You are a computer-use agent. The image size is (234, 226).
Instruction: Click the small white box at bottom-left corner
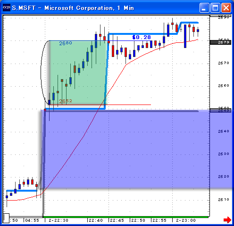click(6, 218)
